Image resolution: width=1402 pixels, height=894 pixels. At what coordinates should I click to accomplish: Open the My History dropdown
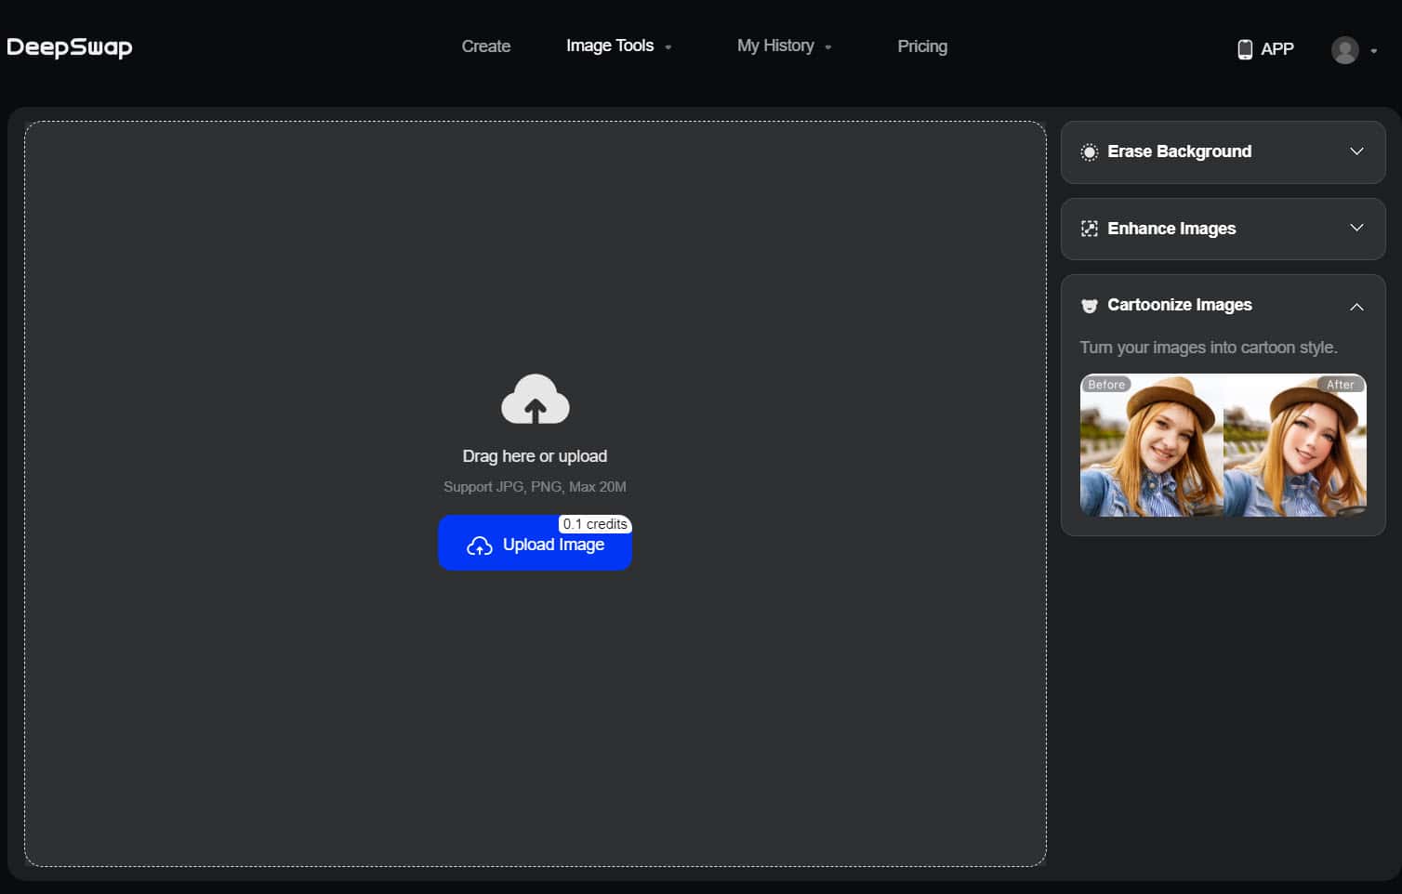click(784, 45)
